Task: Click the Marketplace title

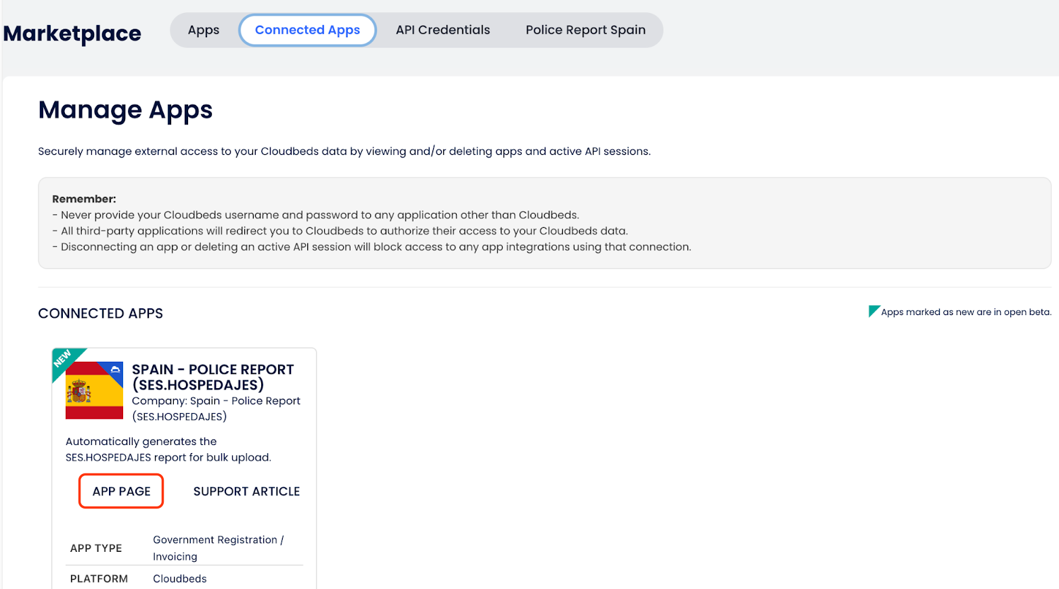Action: click(72, 34)
